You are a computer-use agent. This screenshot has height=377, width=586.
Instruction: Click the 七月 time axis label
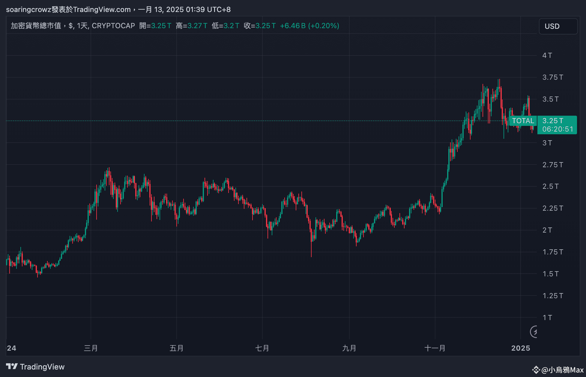(262, 348)
